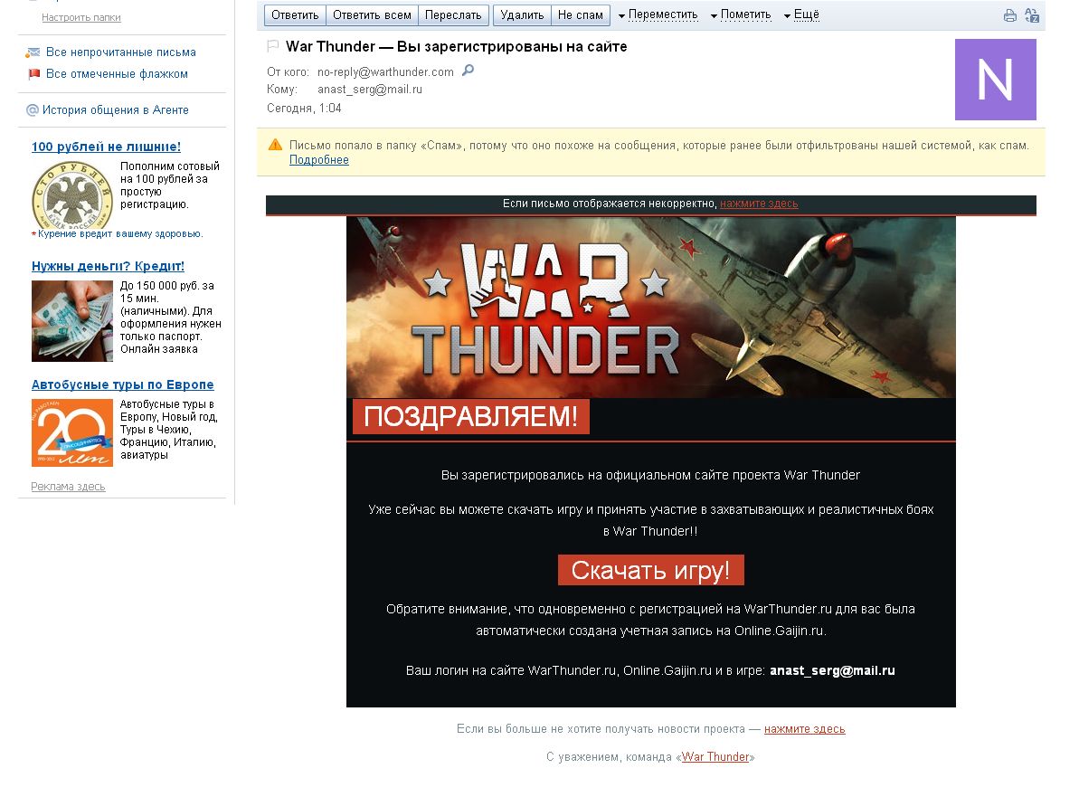This screenshot has width=1079, height=797.
Task: Click the Скачать игру! button
Action: [651, 570]
